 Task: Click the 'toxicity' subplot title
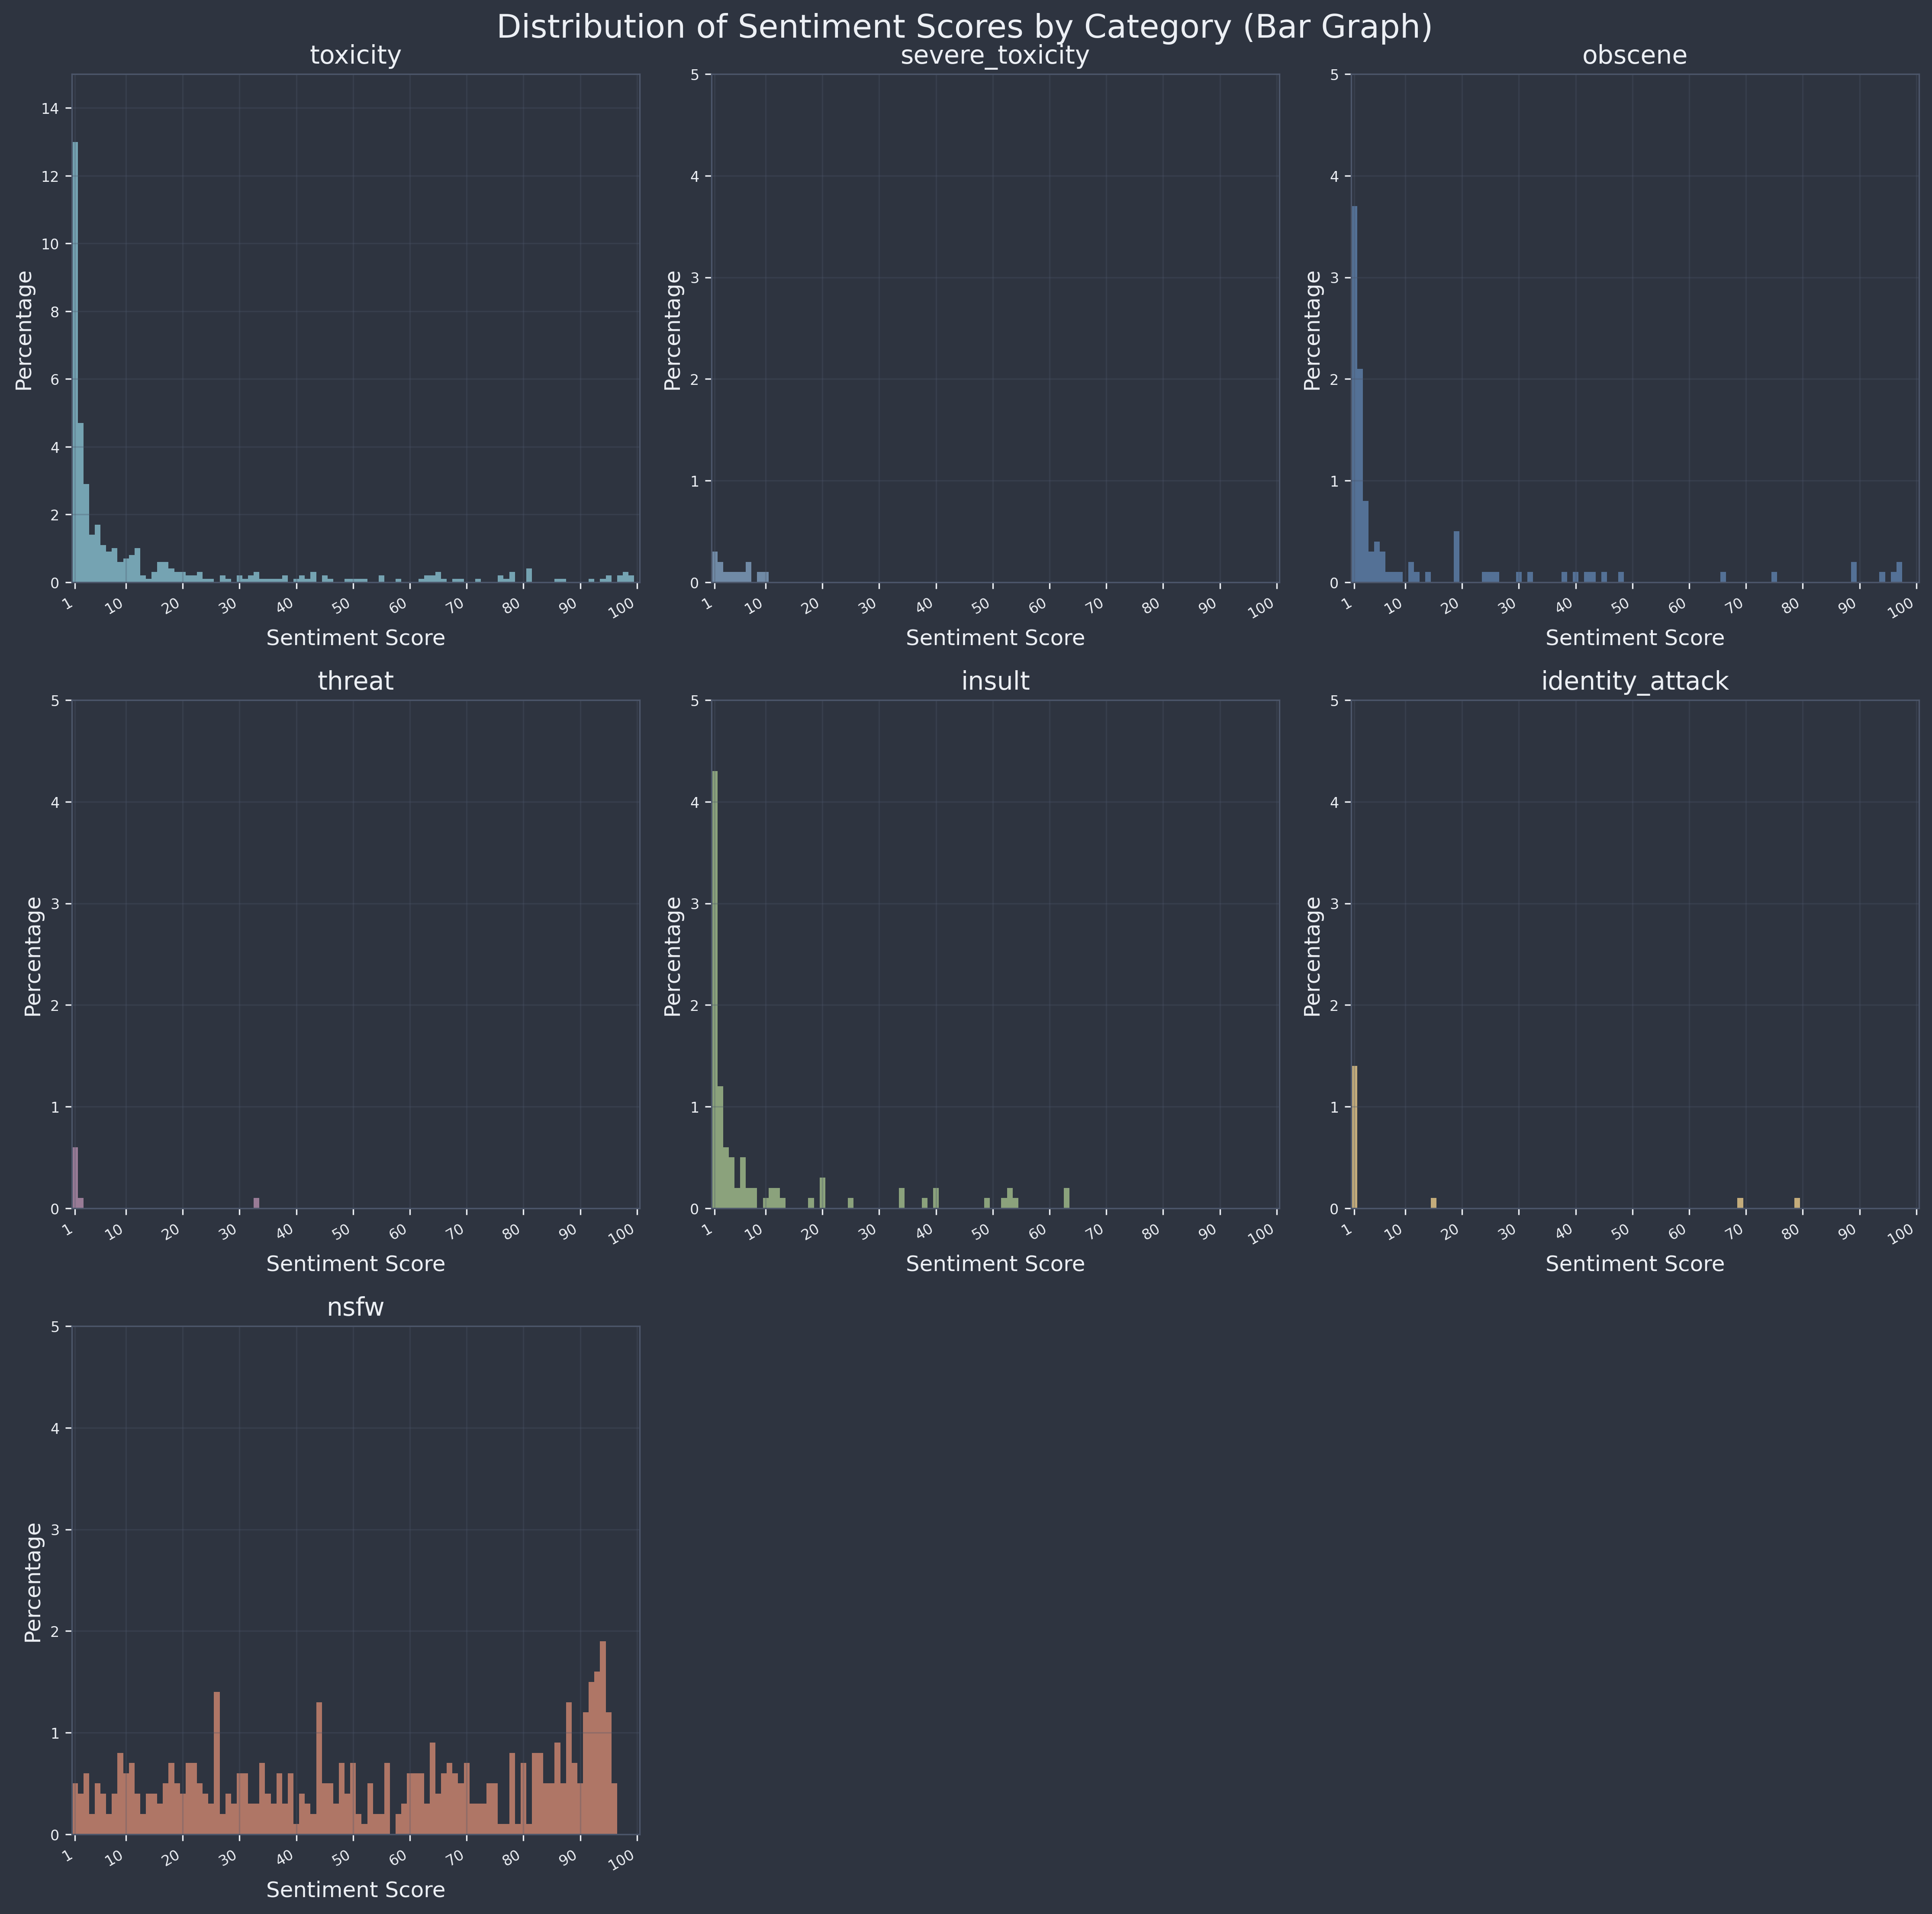pos(355,56)
